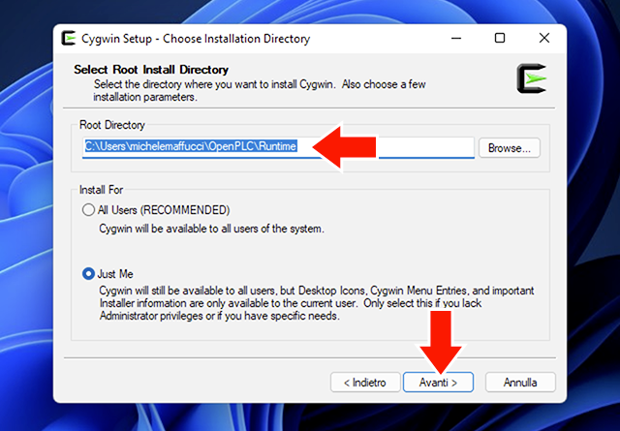Open the Browse... folder picker

511,148
